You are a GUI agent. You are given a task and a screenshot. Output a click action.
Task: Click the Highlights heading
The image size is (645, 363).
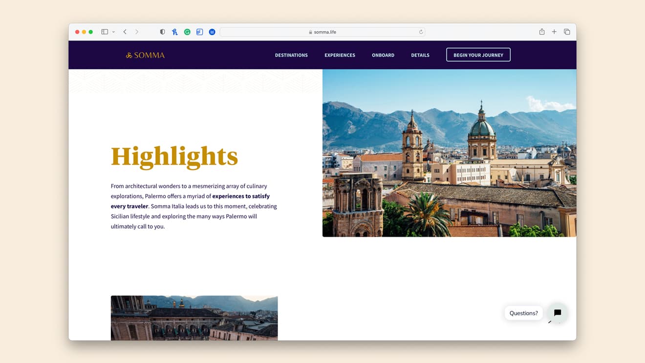click(174, 156)
